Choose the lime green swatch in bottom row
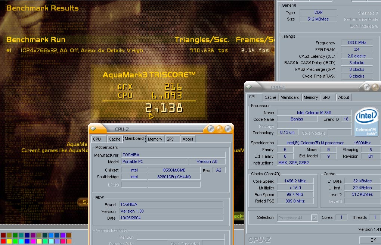Viewport: 381px width, 245px height. coord(15,241)
